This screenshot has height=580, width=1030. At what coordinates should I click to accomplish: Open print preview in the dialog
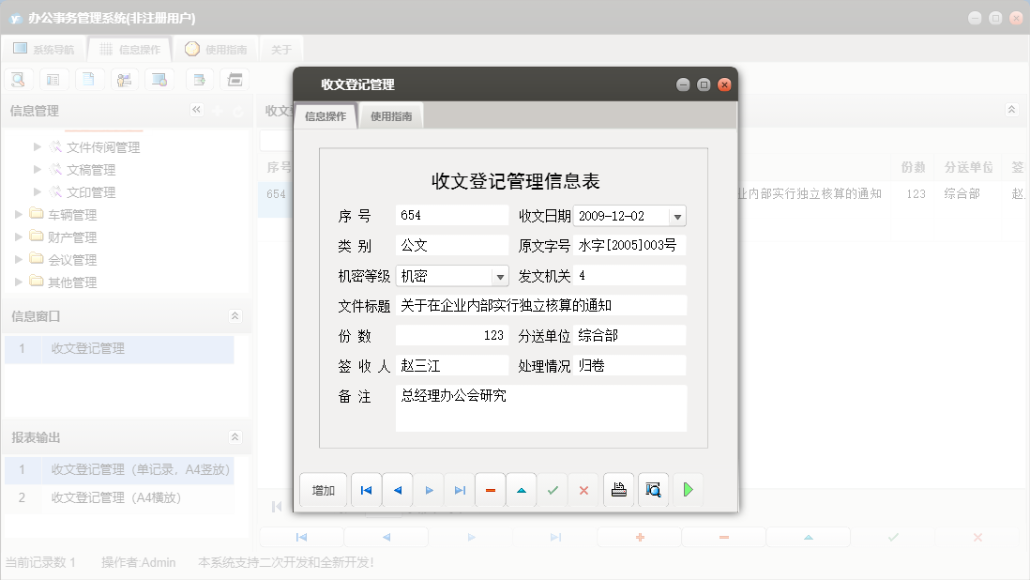tap(653, 489)
